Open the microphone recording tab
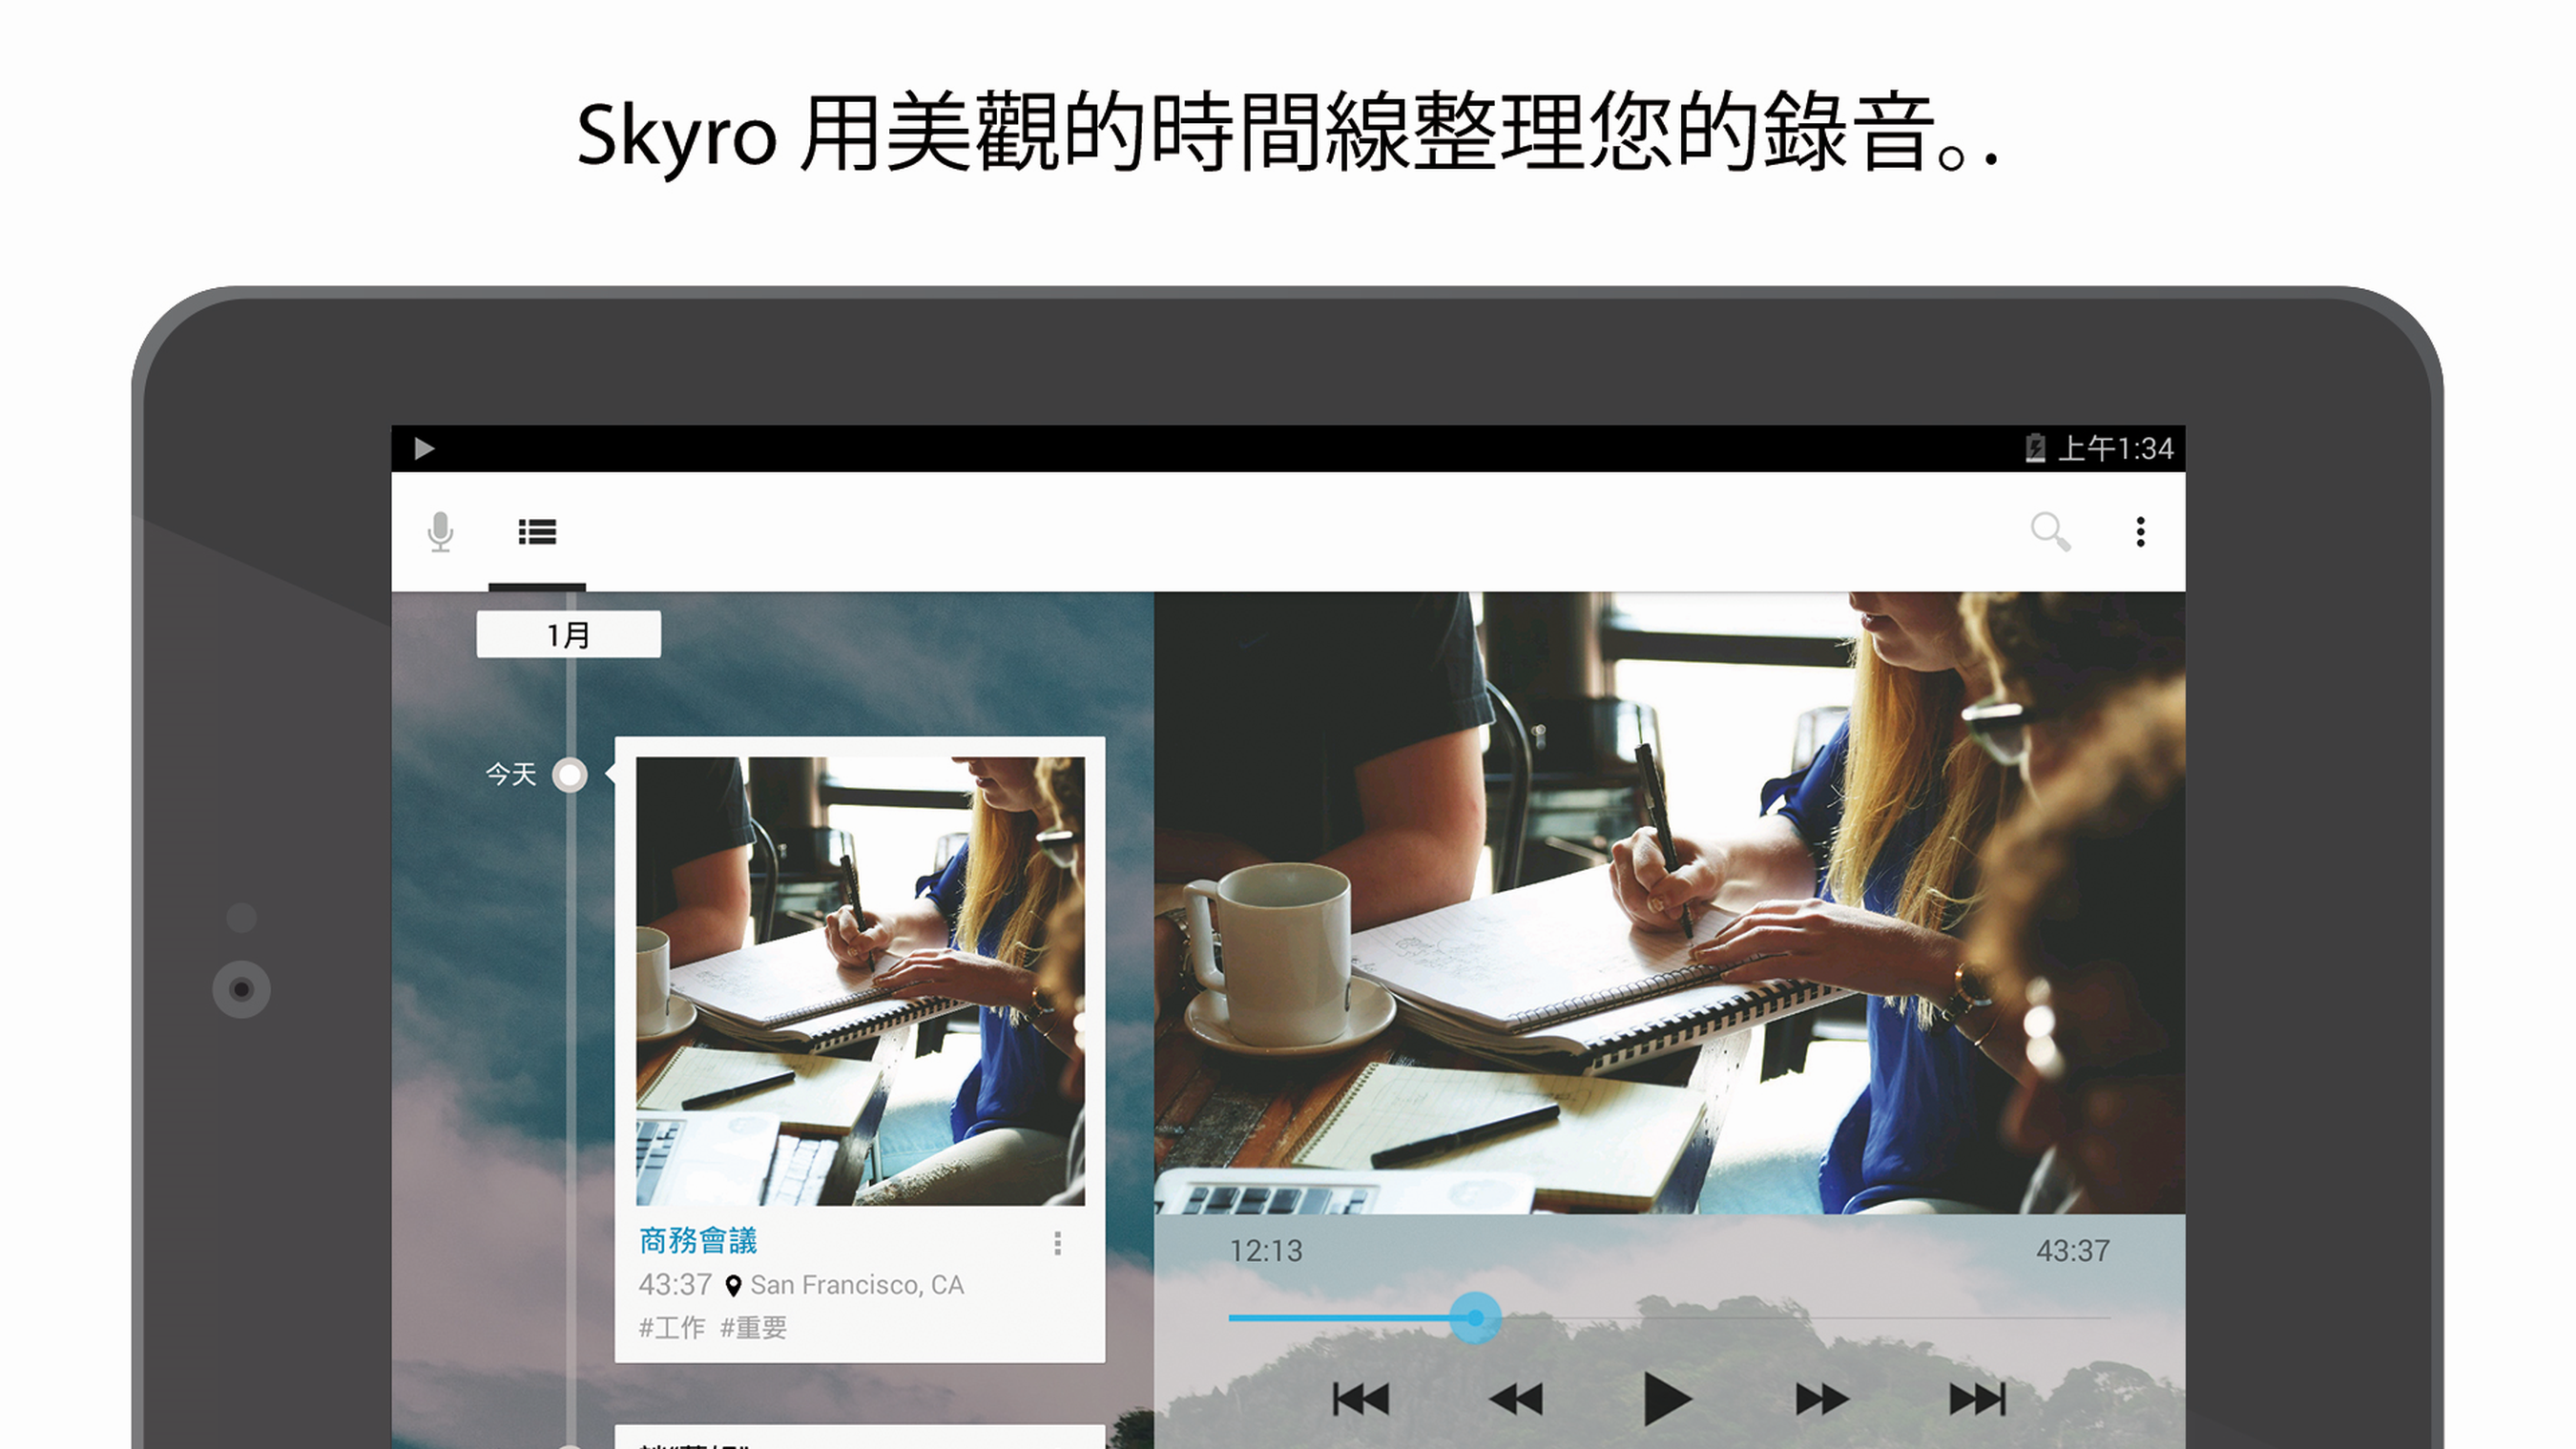This screenshot has width=2576, height=1449. coord(440,531)
